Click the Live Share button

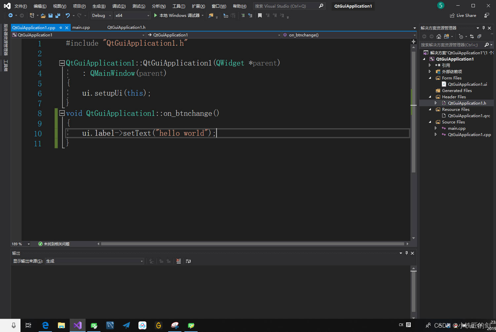(x=463, y=15)
